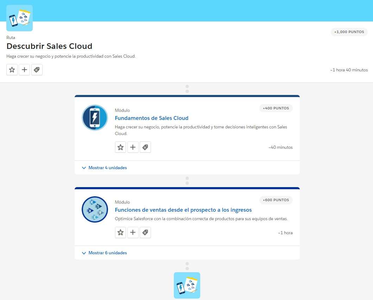Click the Ruta label above the title
Image resolution: width=373 pixels, height=300 pixels.
point(11,38)
